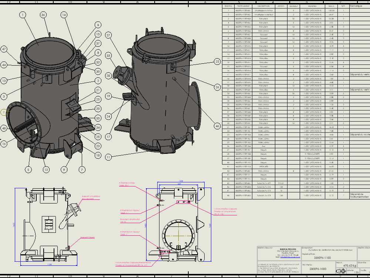The image size is (370, 278).
Task: Select the Remarque column header in the BOM
Action: click(x=356, y=6)
